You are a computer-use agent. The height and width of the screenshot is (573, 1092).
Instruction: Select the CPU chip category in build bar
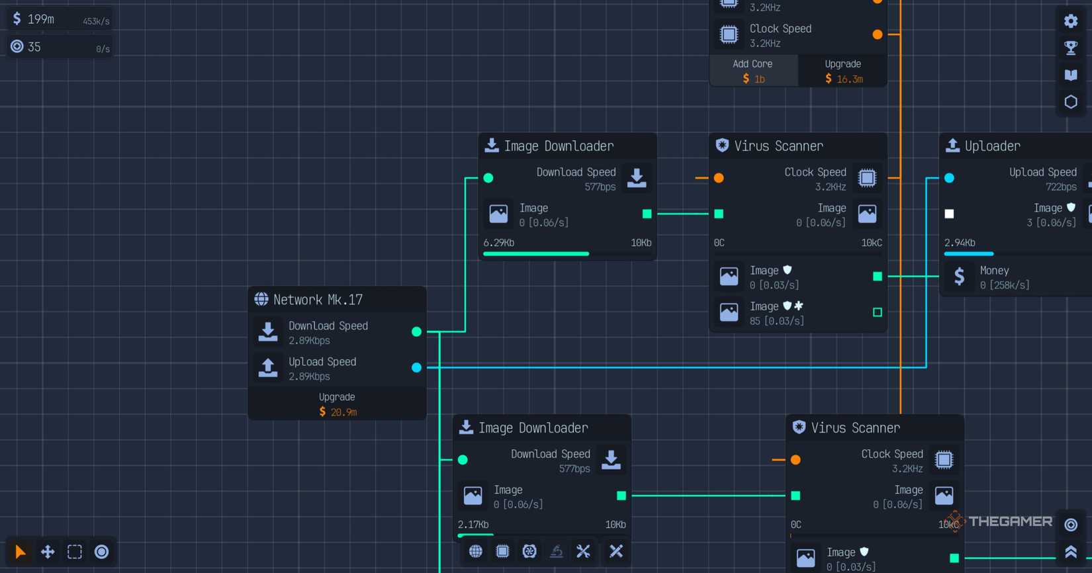(x=502, y=551)
